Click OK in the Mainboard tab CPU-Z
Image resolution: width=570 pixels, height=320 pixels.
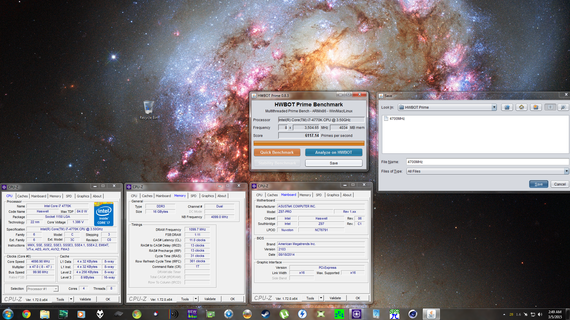pos(358,298)
